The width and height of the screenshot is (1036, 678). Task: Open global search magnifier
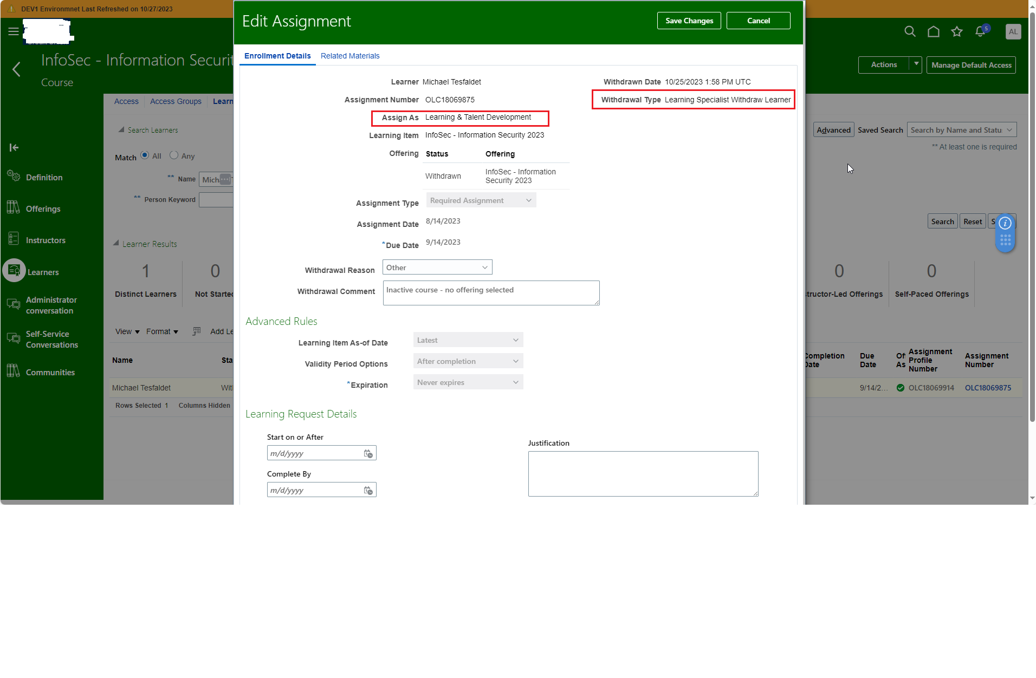[910, 31]
